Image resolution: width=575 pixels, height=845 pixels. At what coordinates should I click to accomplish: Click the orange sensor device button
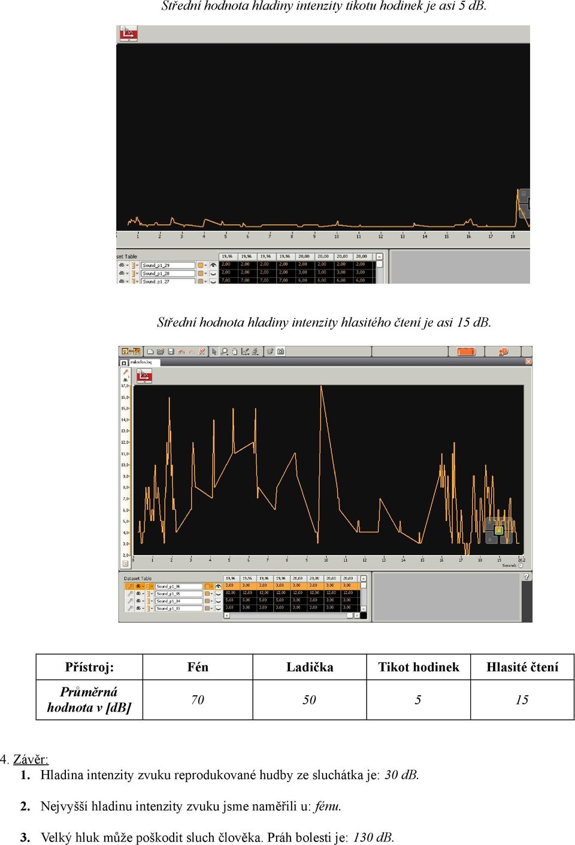click(x=466, y=352)
